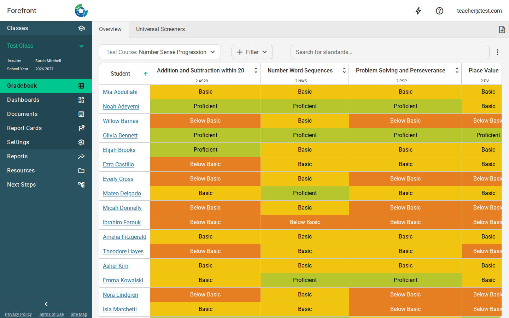Open Report Cards in the sidebar
Screen dimensions: 509x318
coord(46,128)
